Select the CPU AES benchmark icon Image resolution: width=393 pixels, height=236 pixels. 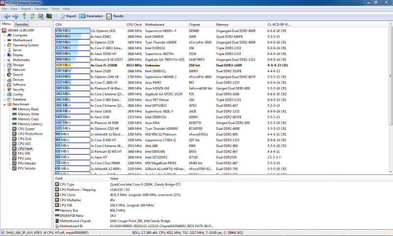(14, 144)
